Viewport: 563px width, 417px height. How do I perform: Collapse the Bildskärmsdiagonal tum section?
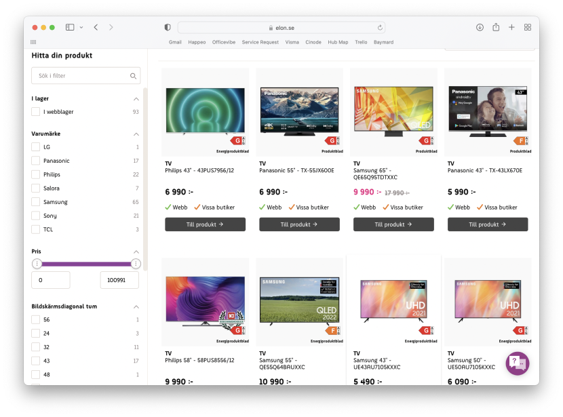[x=136, y=306]
